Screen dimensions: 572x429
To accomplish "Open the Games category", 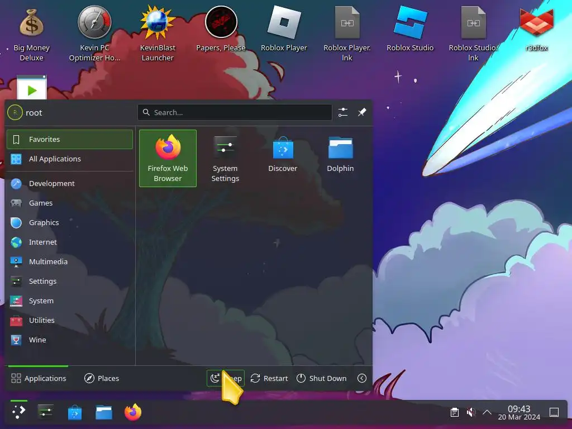I will click(x=70, y=203).
